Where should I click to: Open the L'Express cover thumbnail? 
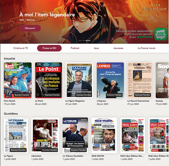[110, 80]
